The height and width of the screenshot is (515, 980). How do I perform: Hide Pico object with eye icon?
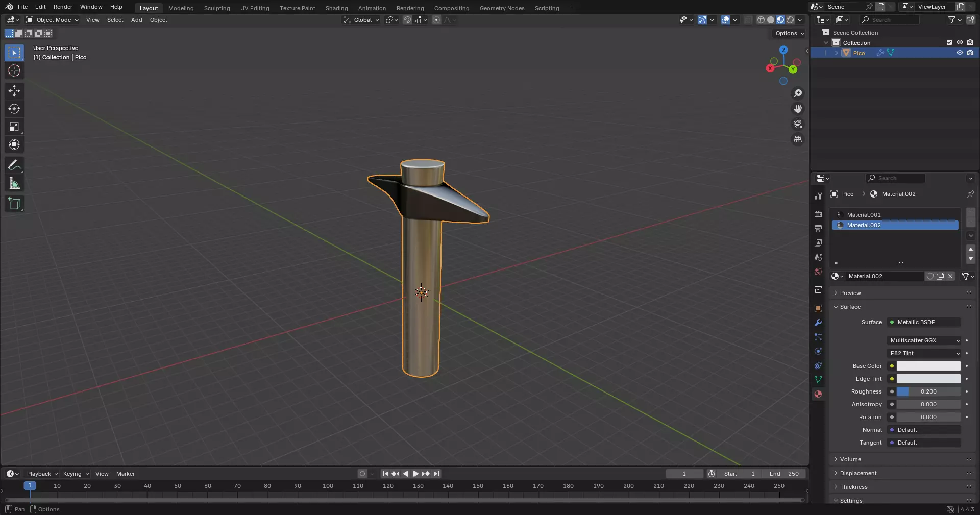(x=960, y=53)
